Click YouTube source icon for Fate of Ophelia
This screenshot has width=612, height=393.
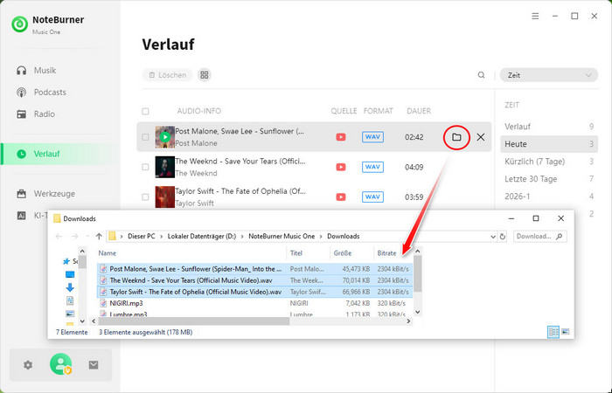tap(341, 196)
